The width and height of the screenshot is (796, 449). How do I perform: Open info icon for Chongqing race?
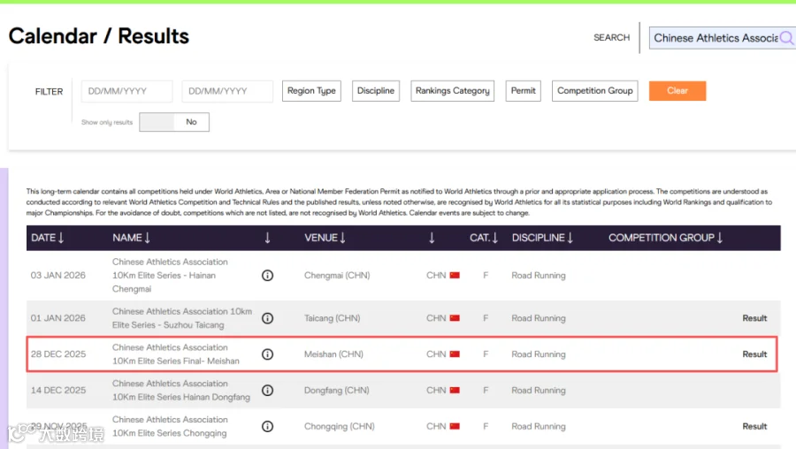[x=267, y=426]
